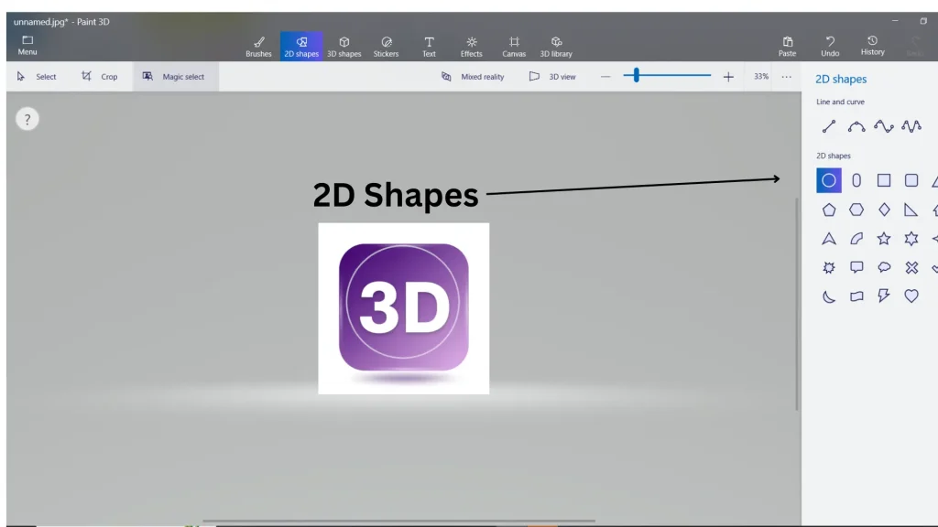938x527 pixels.
Task: Toggle 3D view mode
Action: [x=553, y=77]
